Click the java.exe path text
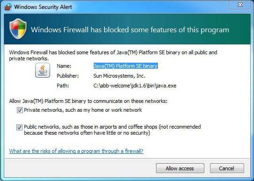 click(135, 86)
